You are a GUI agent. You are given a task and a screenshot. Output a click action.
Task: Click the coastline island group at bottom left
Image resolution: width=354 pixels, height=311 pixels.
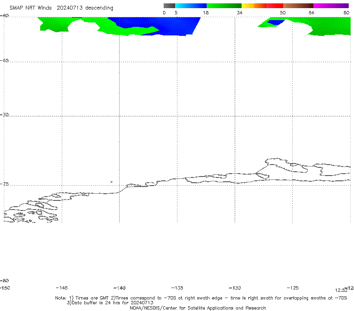[31, 211]
